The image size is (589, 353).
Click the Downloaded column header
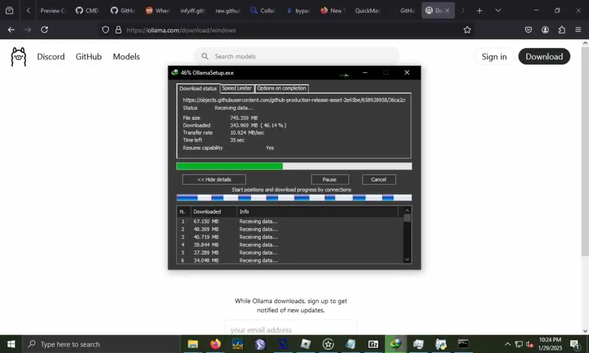click(x=214, y=211)
